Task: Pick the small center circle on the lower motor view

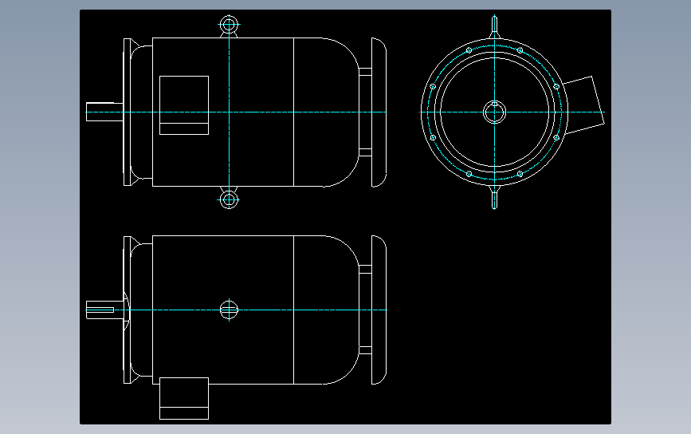Action: (x=229, y=310)
